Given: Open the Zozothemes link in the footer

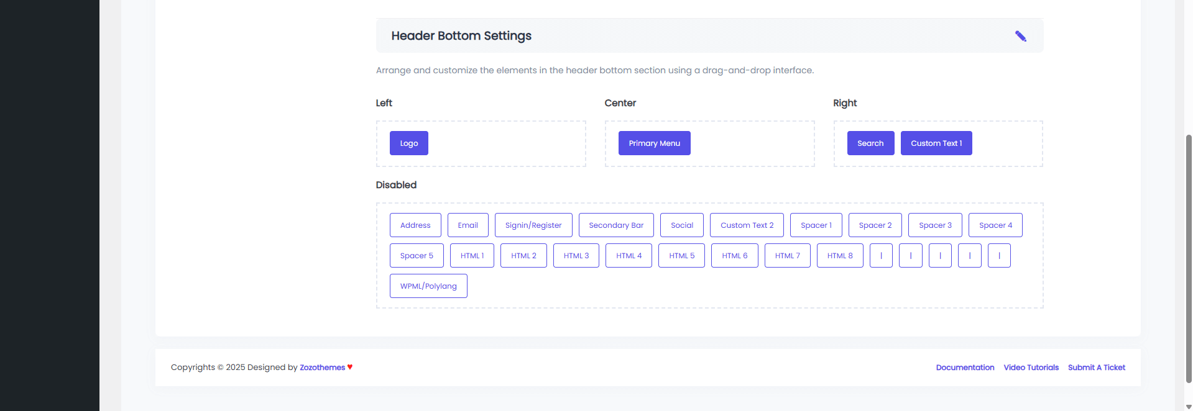Looking at the screenshot, I should click(x=322, y=368).
